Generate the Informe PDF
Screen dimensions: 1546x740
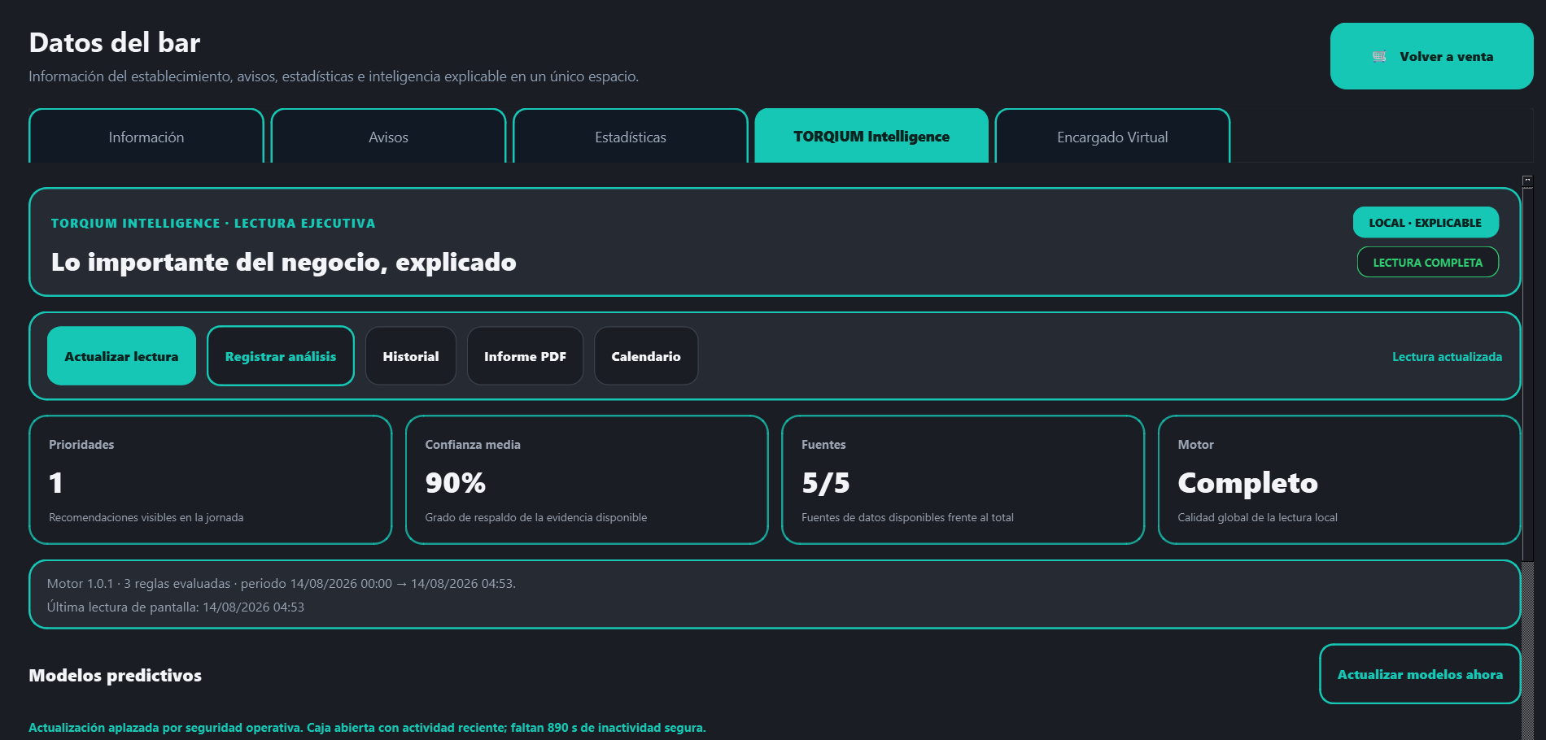tap(525, 356)
